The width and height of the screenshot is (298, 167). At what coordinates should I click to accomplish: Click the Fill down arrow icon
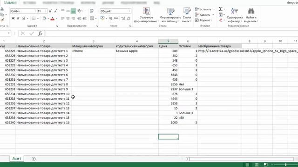(220, 14)
